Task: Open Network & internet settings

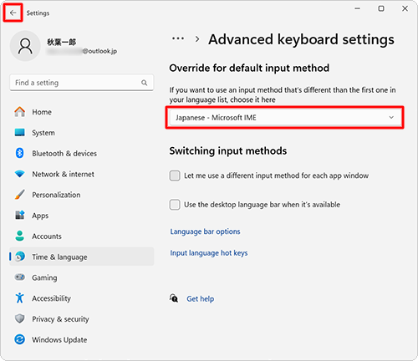Action: [x=82, y=174]
